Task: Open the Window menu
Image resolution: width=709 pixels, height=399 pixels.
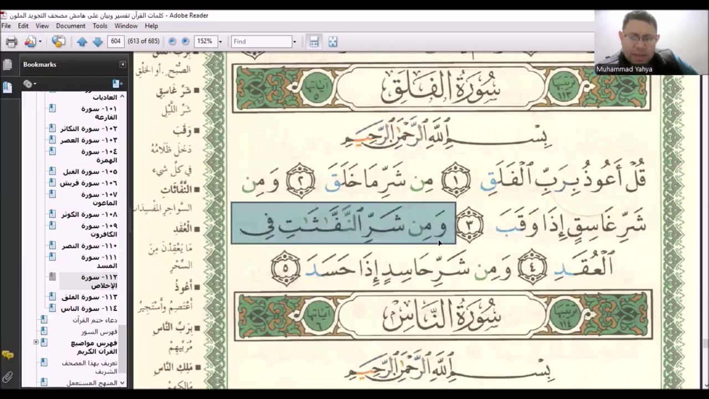Action: point(126,26)
